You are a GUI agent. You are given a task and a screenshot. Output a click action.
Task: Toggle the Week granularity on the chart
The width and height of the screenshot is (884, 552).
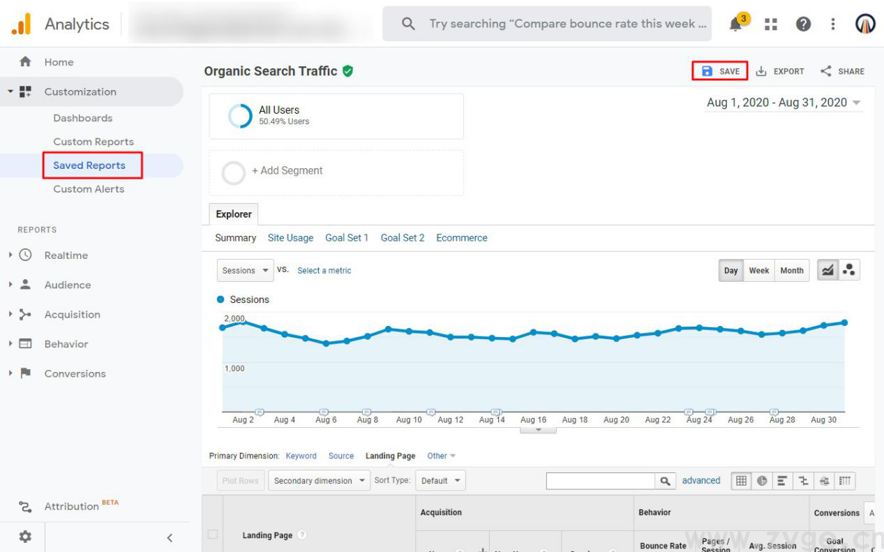(758, 270)
